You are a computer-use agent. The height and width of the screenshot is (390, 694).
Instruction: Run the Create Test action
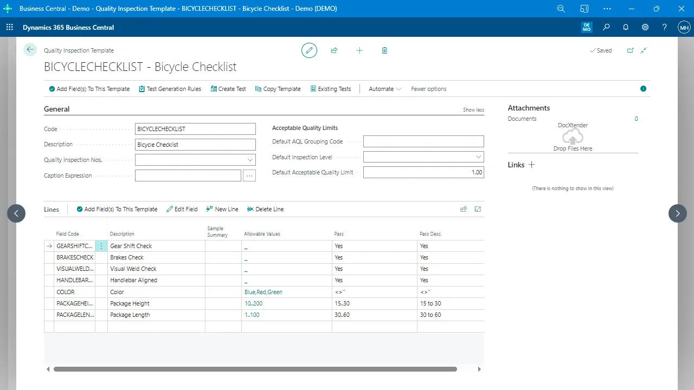[228, 88]
